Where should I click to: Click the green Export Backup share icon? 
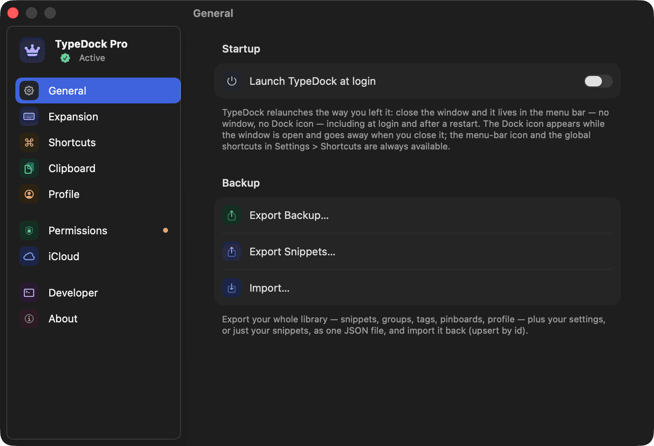tap(232, 215)
